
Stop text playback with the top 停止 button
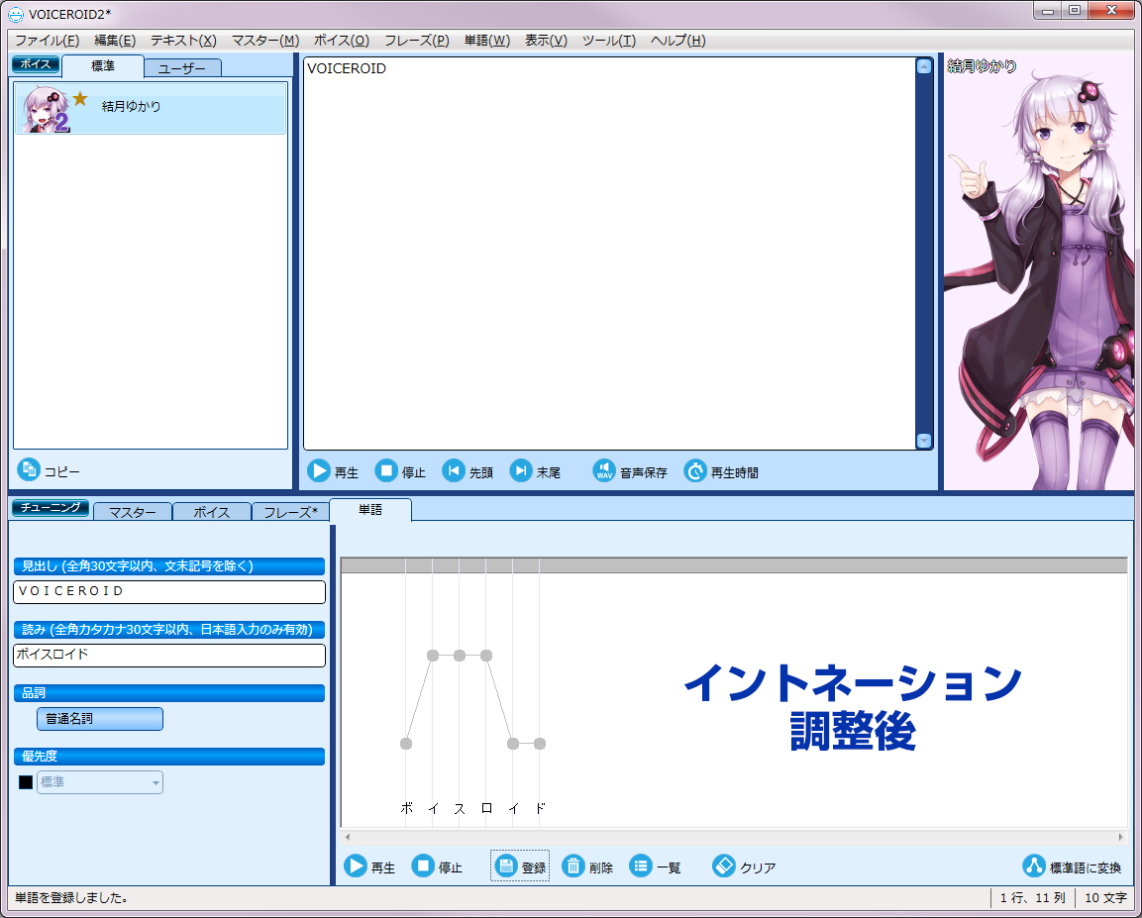[400, 471]
